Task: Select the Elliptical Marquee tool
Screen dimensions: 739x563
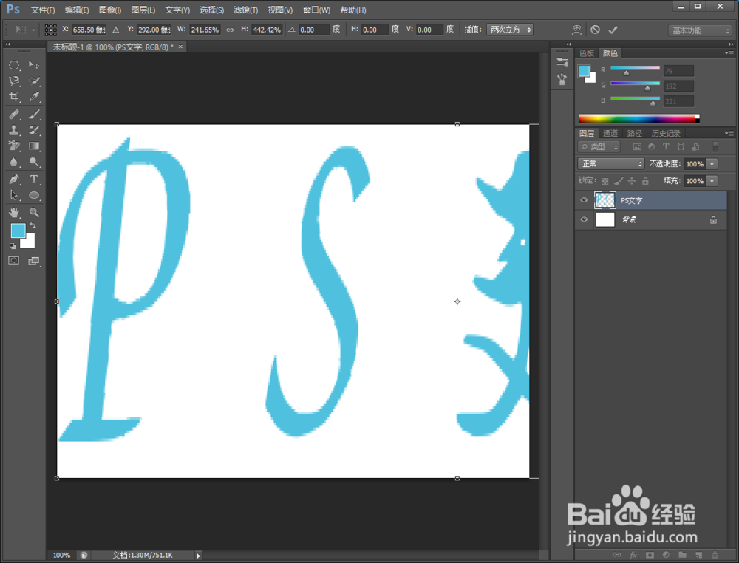Action: tap(14, 65)
